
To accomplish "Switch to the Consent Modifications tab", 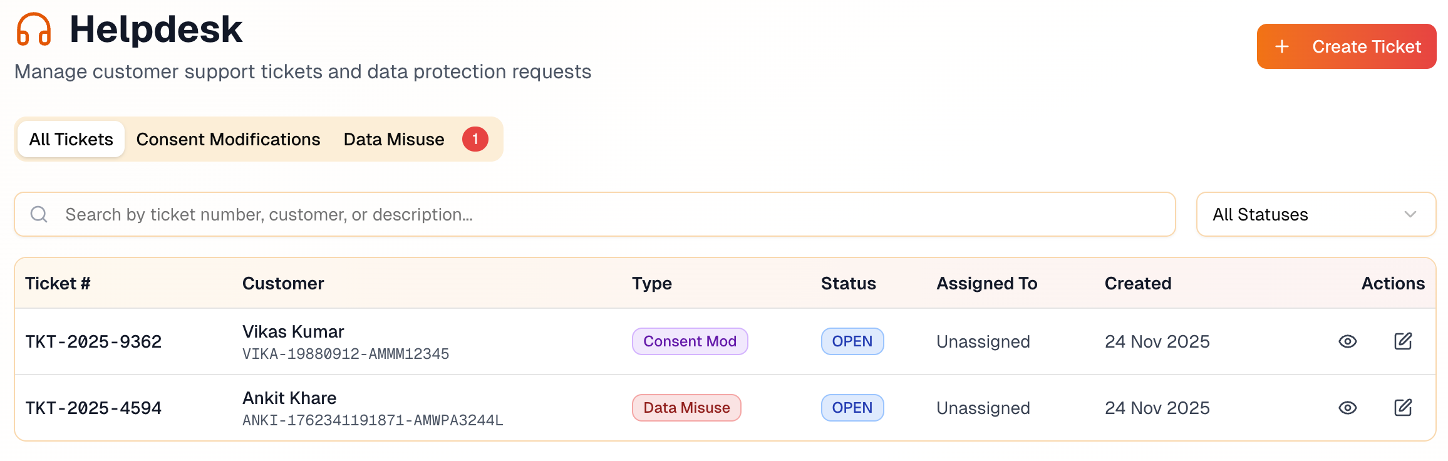I will (228, 139).
